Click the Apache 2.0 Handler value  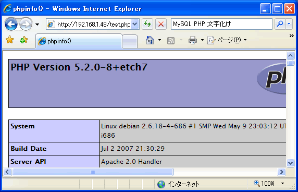coord(131,162)
